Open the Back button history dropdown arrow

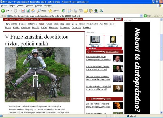click(x=11, y=11)
